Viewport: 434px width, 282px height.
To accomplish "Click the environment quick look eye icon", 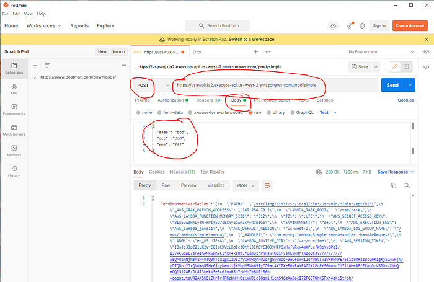I will click(427, 51).
